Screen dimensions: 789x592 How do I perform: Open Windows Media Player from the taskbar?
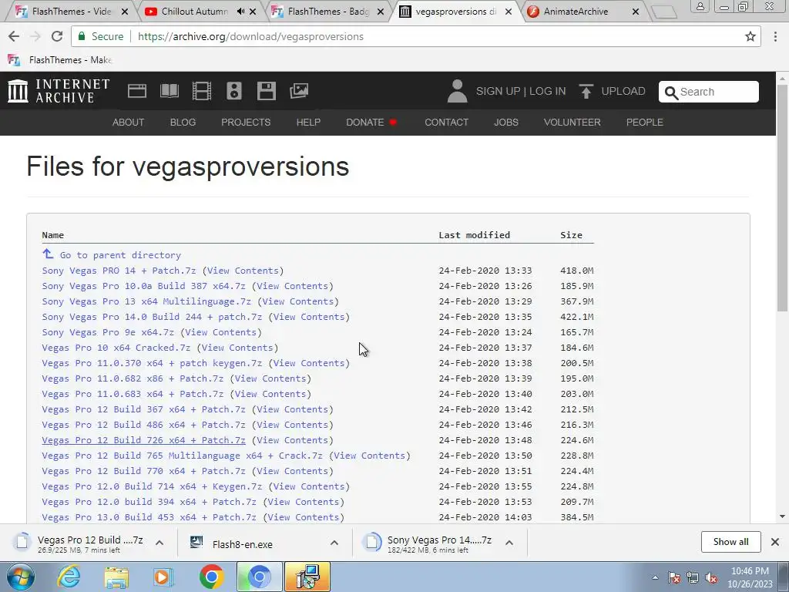tap(163, 577)
